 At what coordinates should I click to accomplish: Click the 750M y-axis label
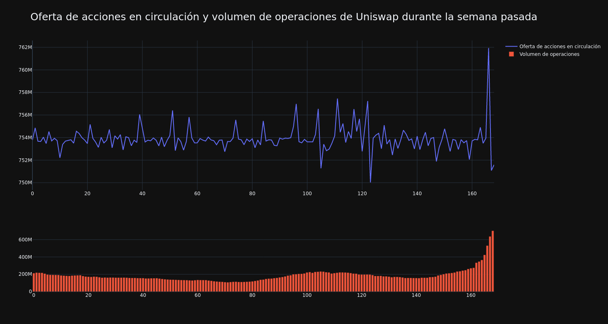coord(25,183)
